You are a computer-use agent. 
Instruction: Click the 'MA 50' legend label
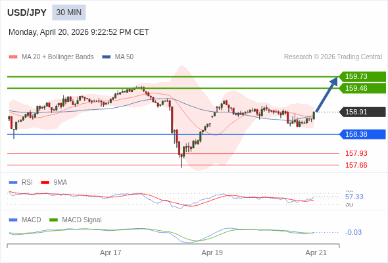(124, 57)
